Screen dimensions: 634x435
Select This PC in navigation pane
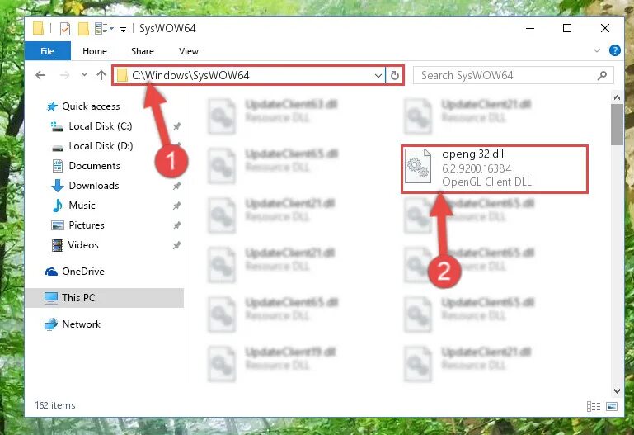pyautogui.click(x=105, y=298)
